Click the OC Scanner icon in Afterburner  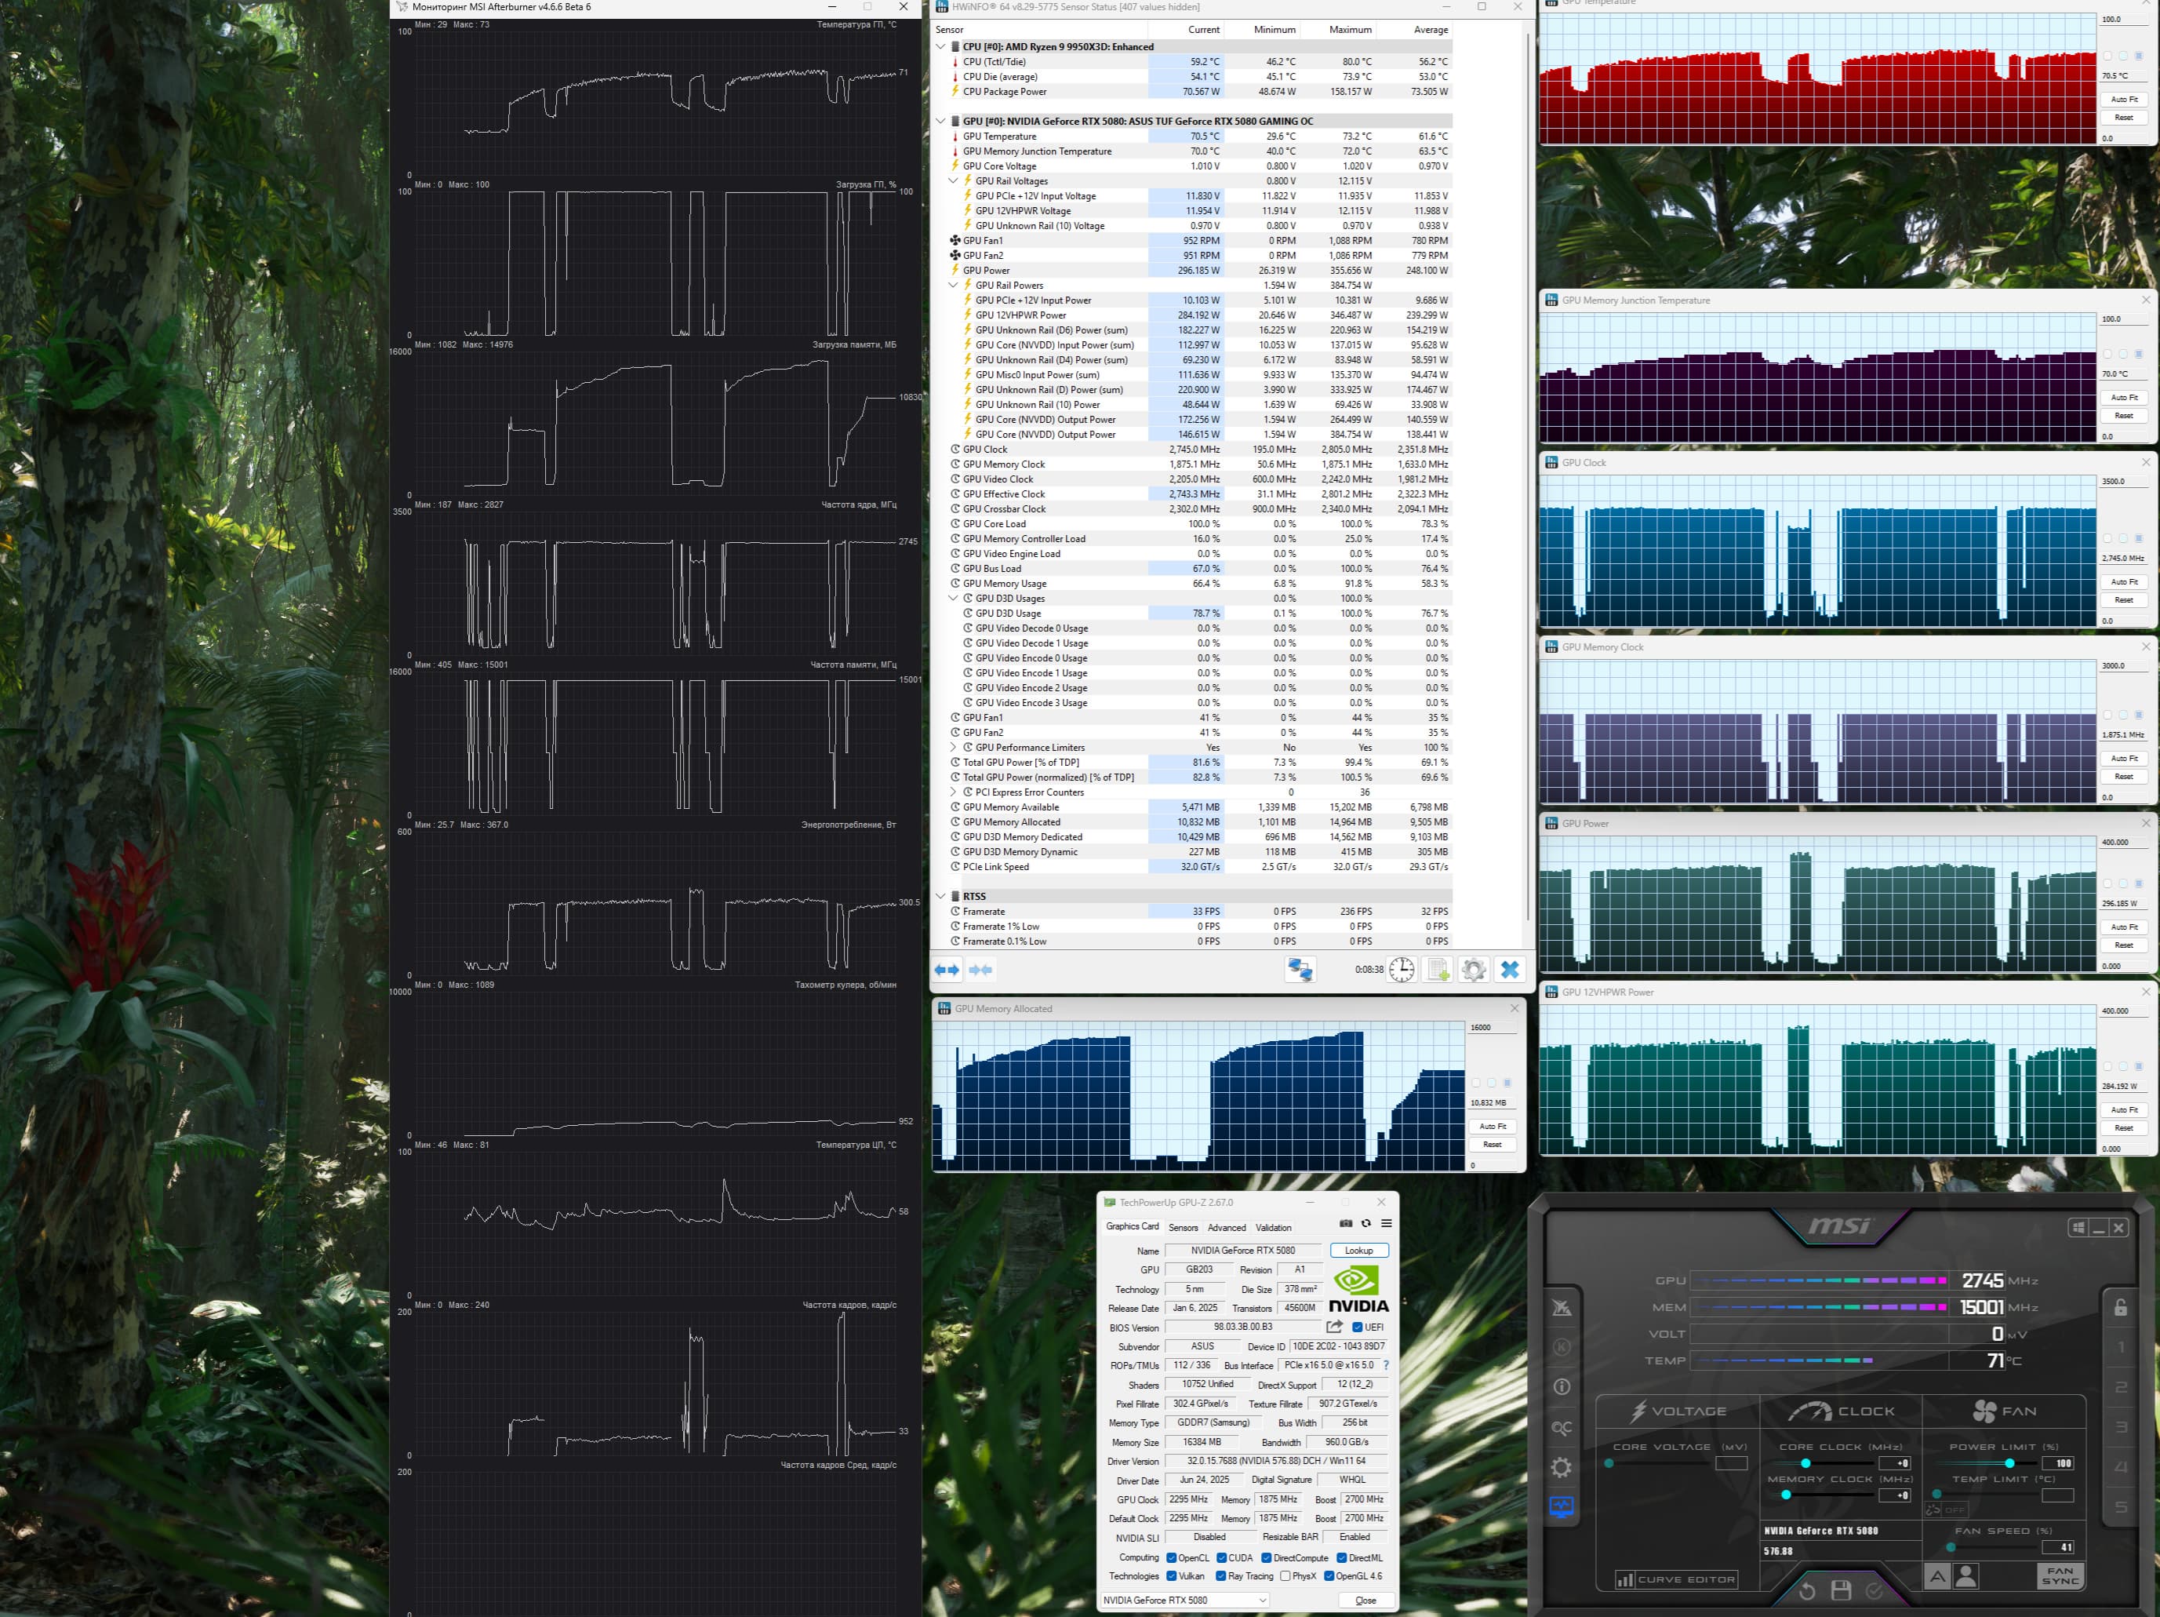point(1562,1427)
